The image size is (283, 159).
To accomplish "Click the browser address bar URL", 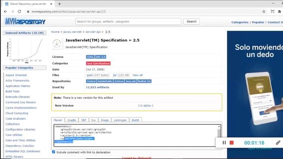I will point(69,11).
